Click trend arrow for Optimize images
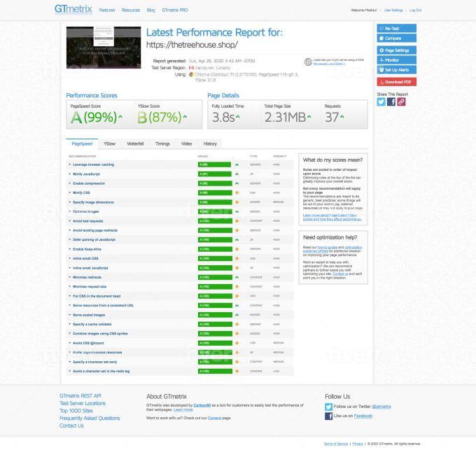Viewport: 476px width, 450px height. pos(237,211)
